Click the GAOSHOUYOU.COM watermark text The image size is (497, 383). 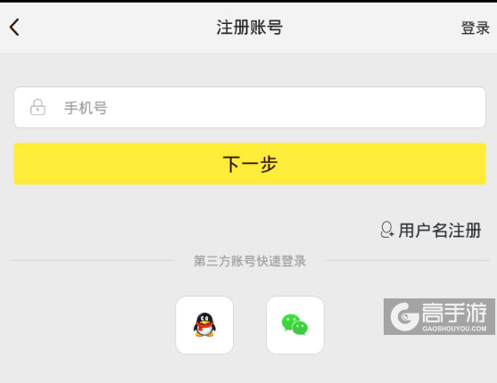pyautogui.click(x=454, y=329)
